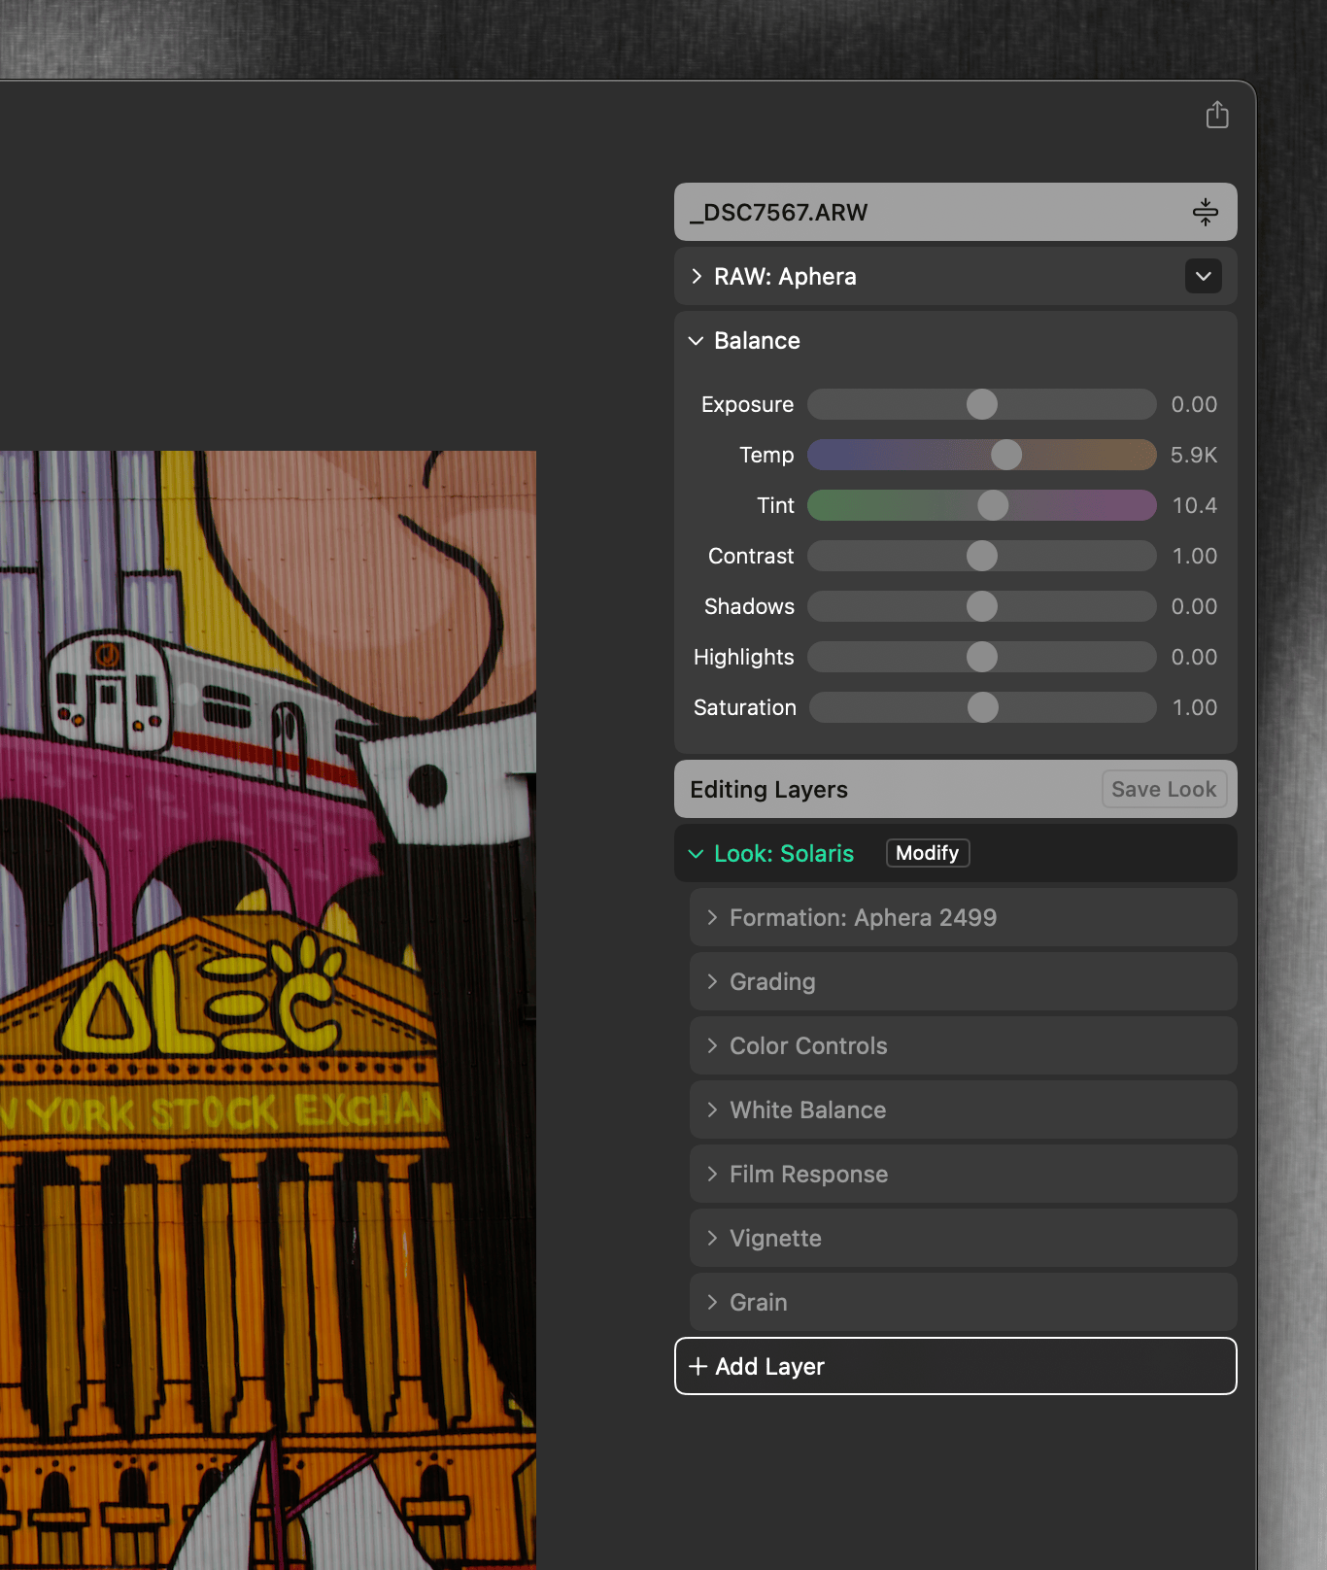Collapse the Balance section
The width and height of the screenshot is (1327, 1570).
tap(696, 341)
